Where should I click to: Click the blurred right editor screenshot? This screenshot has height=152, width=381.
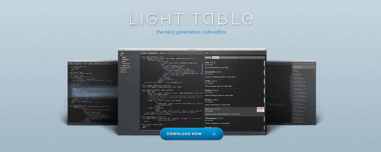tap(291, 93)
